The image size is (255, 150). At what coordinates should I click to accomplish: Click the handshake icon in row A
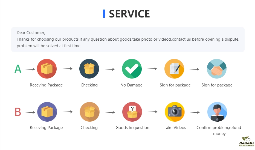coord(217,69)
